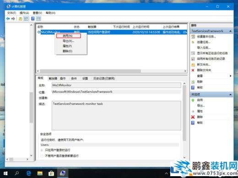Click the Computer Management taskbar icon
This screenshot has height=178, width=238.
click(63, 173)
